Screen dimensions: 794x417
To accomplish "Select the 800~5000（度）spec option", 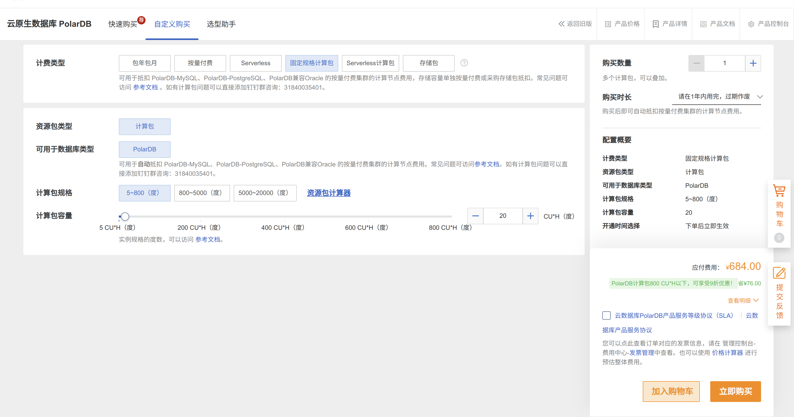I will tap(202, 193).
